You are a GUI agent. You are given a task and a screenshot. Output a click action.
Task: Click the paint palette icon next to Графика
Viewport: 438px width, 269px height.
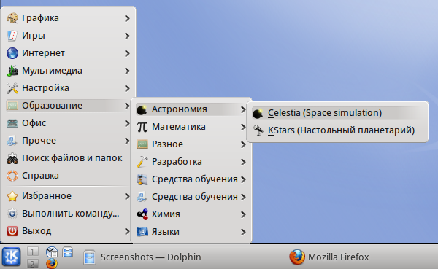point(12,18)
